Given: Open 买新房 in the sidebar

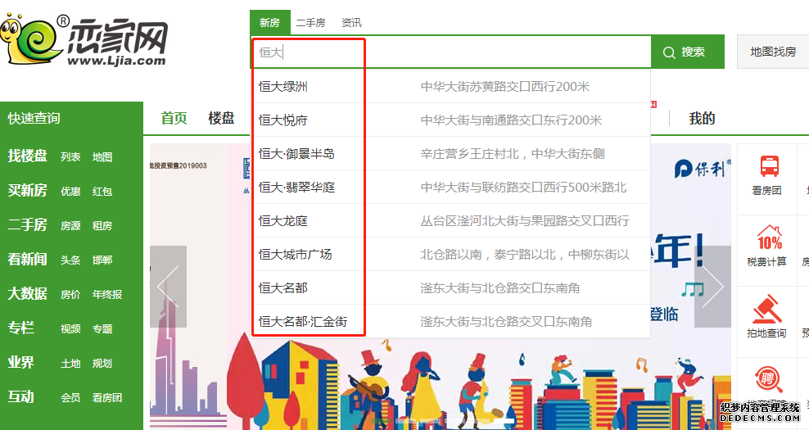Looking at the screenshot, I should click(x=27, y=191).
